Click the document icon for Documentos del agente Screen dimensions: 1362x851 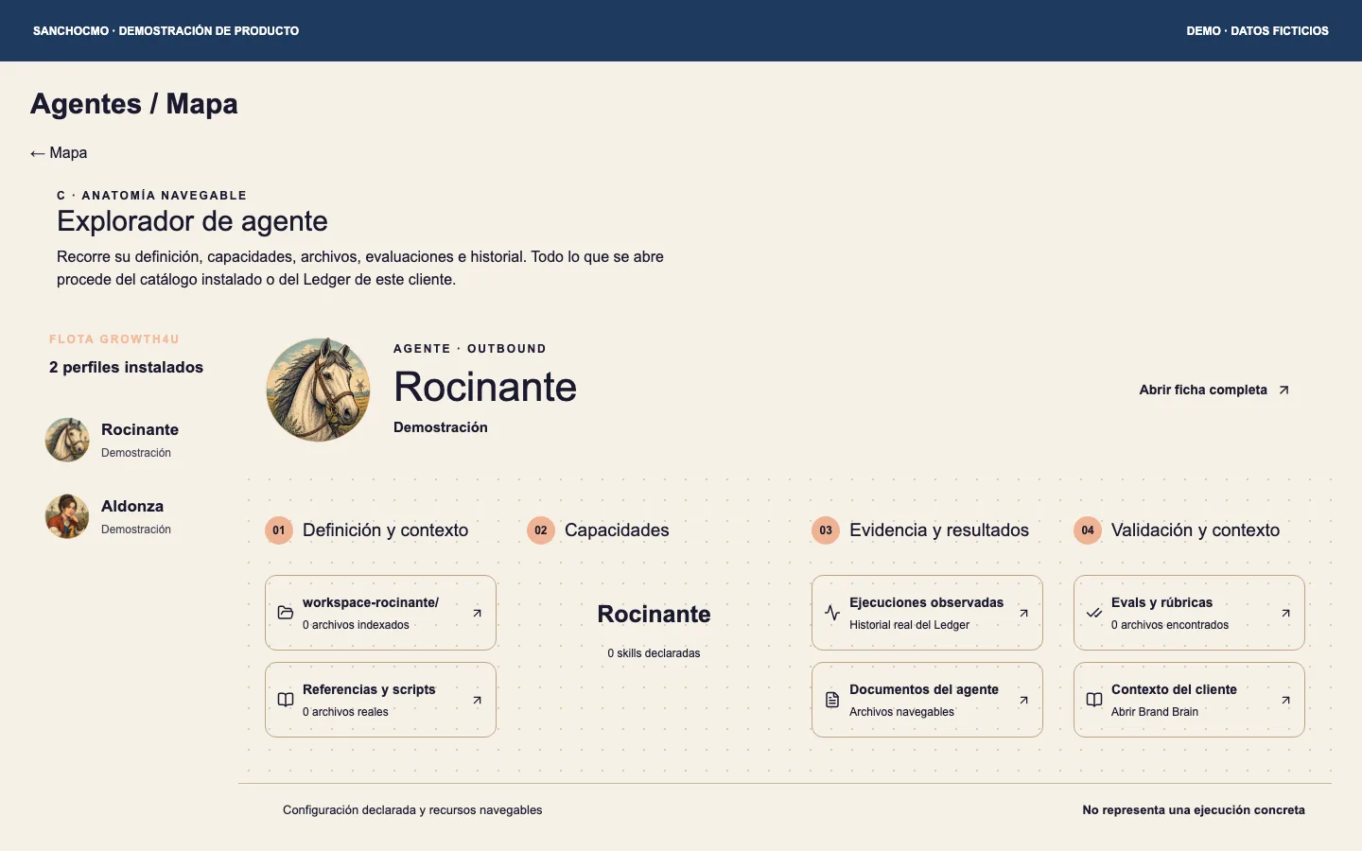pyautogui.click(x=832, y=700)
